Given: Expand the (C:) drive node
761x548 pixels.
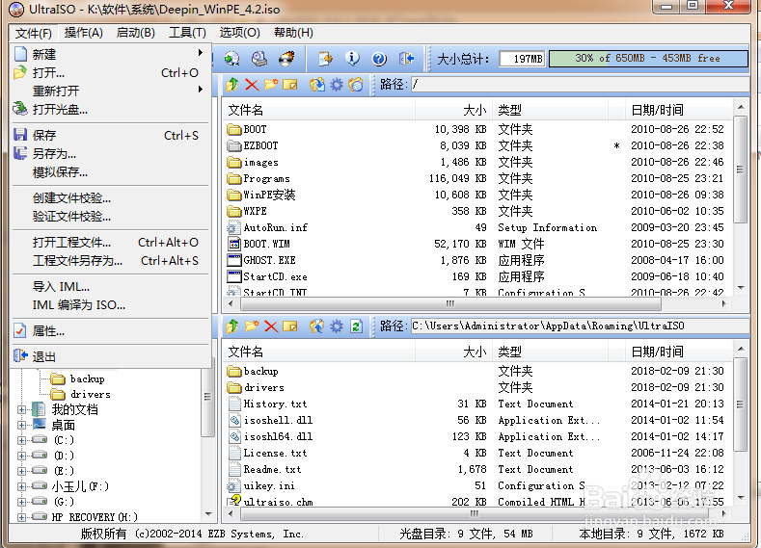Looking at the screenshot, I should click(x=21, y=440).
